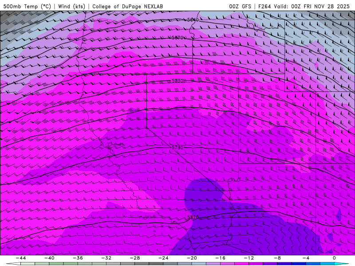This screenshot has height=266, width=355.
Task: Click the -16 colorbar scale value
Action: pyautogui.click(x=220, y=258)
